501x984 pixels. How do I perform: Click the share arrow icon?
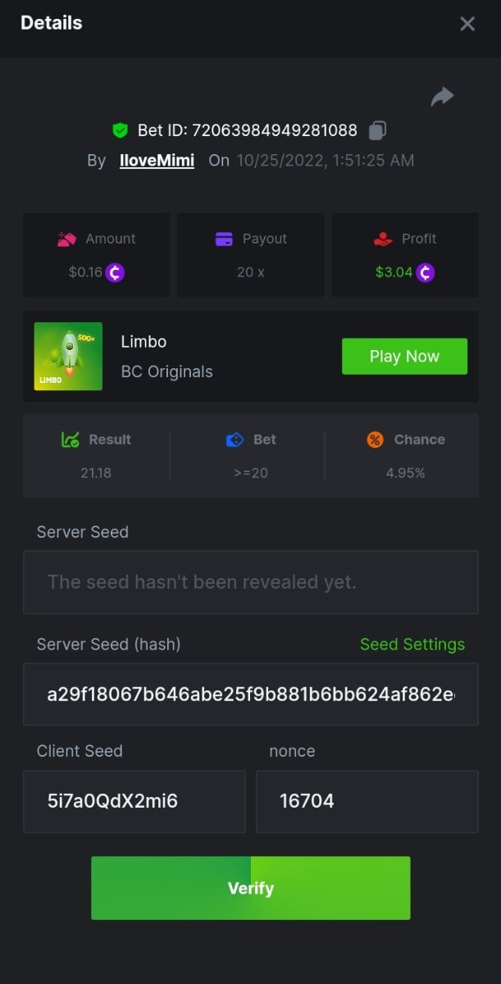[442, 98]
